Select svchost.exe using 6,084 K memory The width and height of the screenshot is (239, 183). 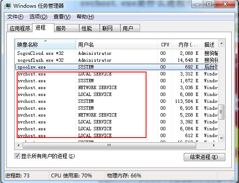coord(117,129)
